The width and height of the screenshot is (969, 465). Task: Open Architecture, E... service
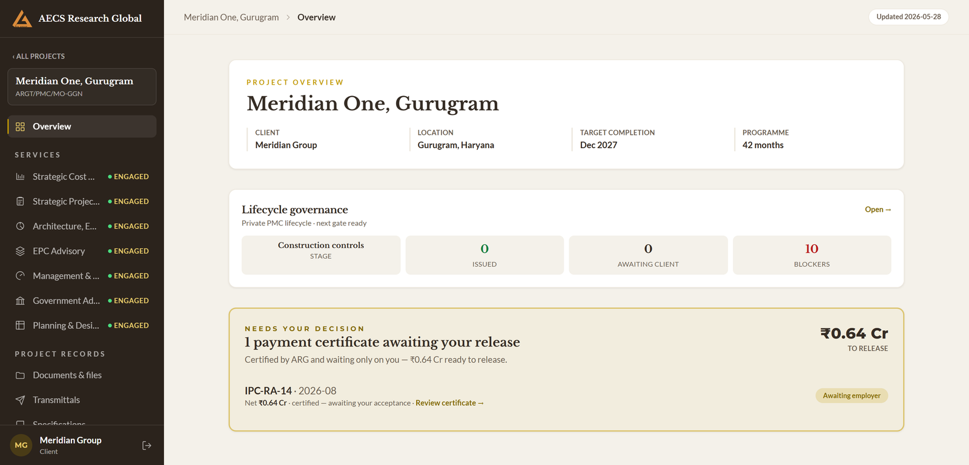point(82,226)
